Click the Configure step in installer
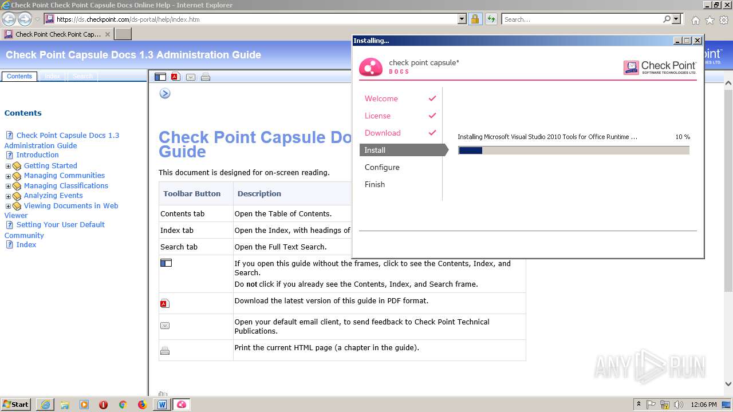733x412 pixels. coord(382,167)
